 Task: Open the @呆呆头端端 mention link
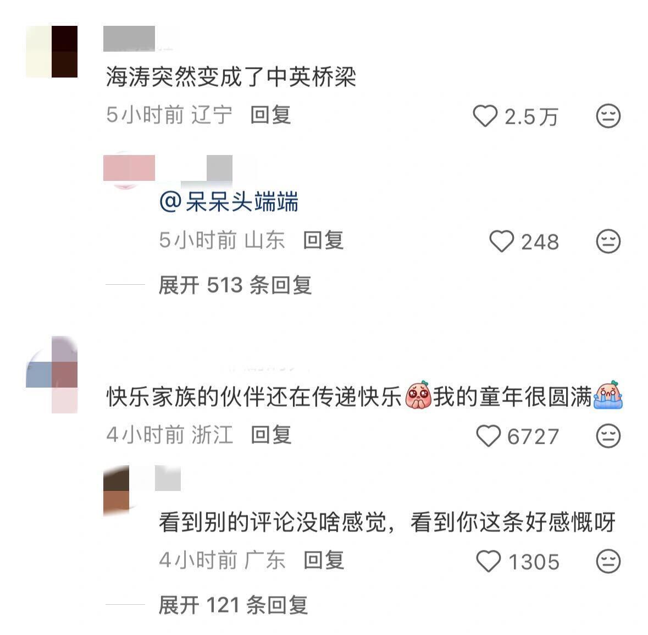pyautogui.click(x=229, y=202)
